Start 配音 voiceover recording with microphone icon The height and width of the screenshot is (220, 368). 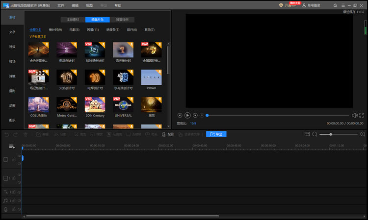168,134
